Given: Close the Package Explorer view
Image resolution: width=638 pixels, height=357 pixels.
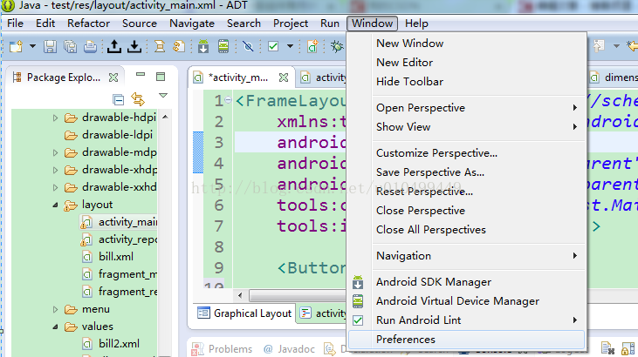Looking at the screenshot, I should pos(113,77).
